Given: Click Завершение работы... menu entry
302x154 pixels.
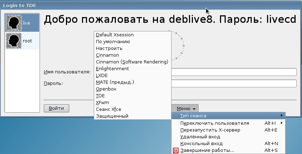Looking at the screenshot, I should 229,150.
